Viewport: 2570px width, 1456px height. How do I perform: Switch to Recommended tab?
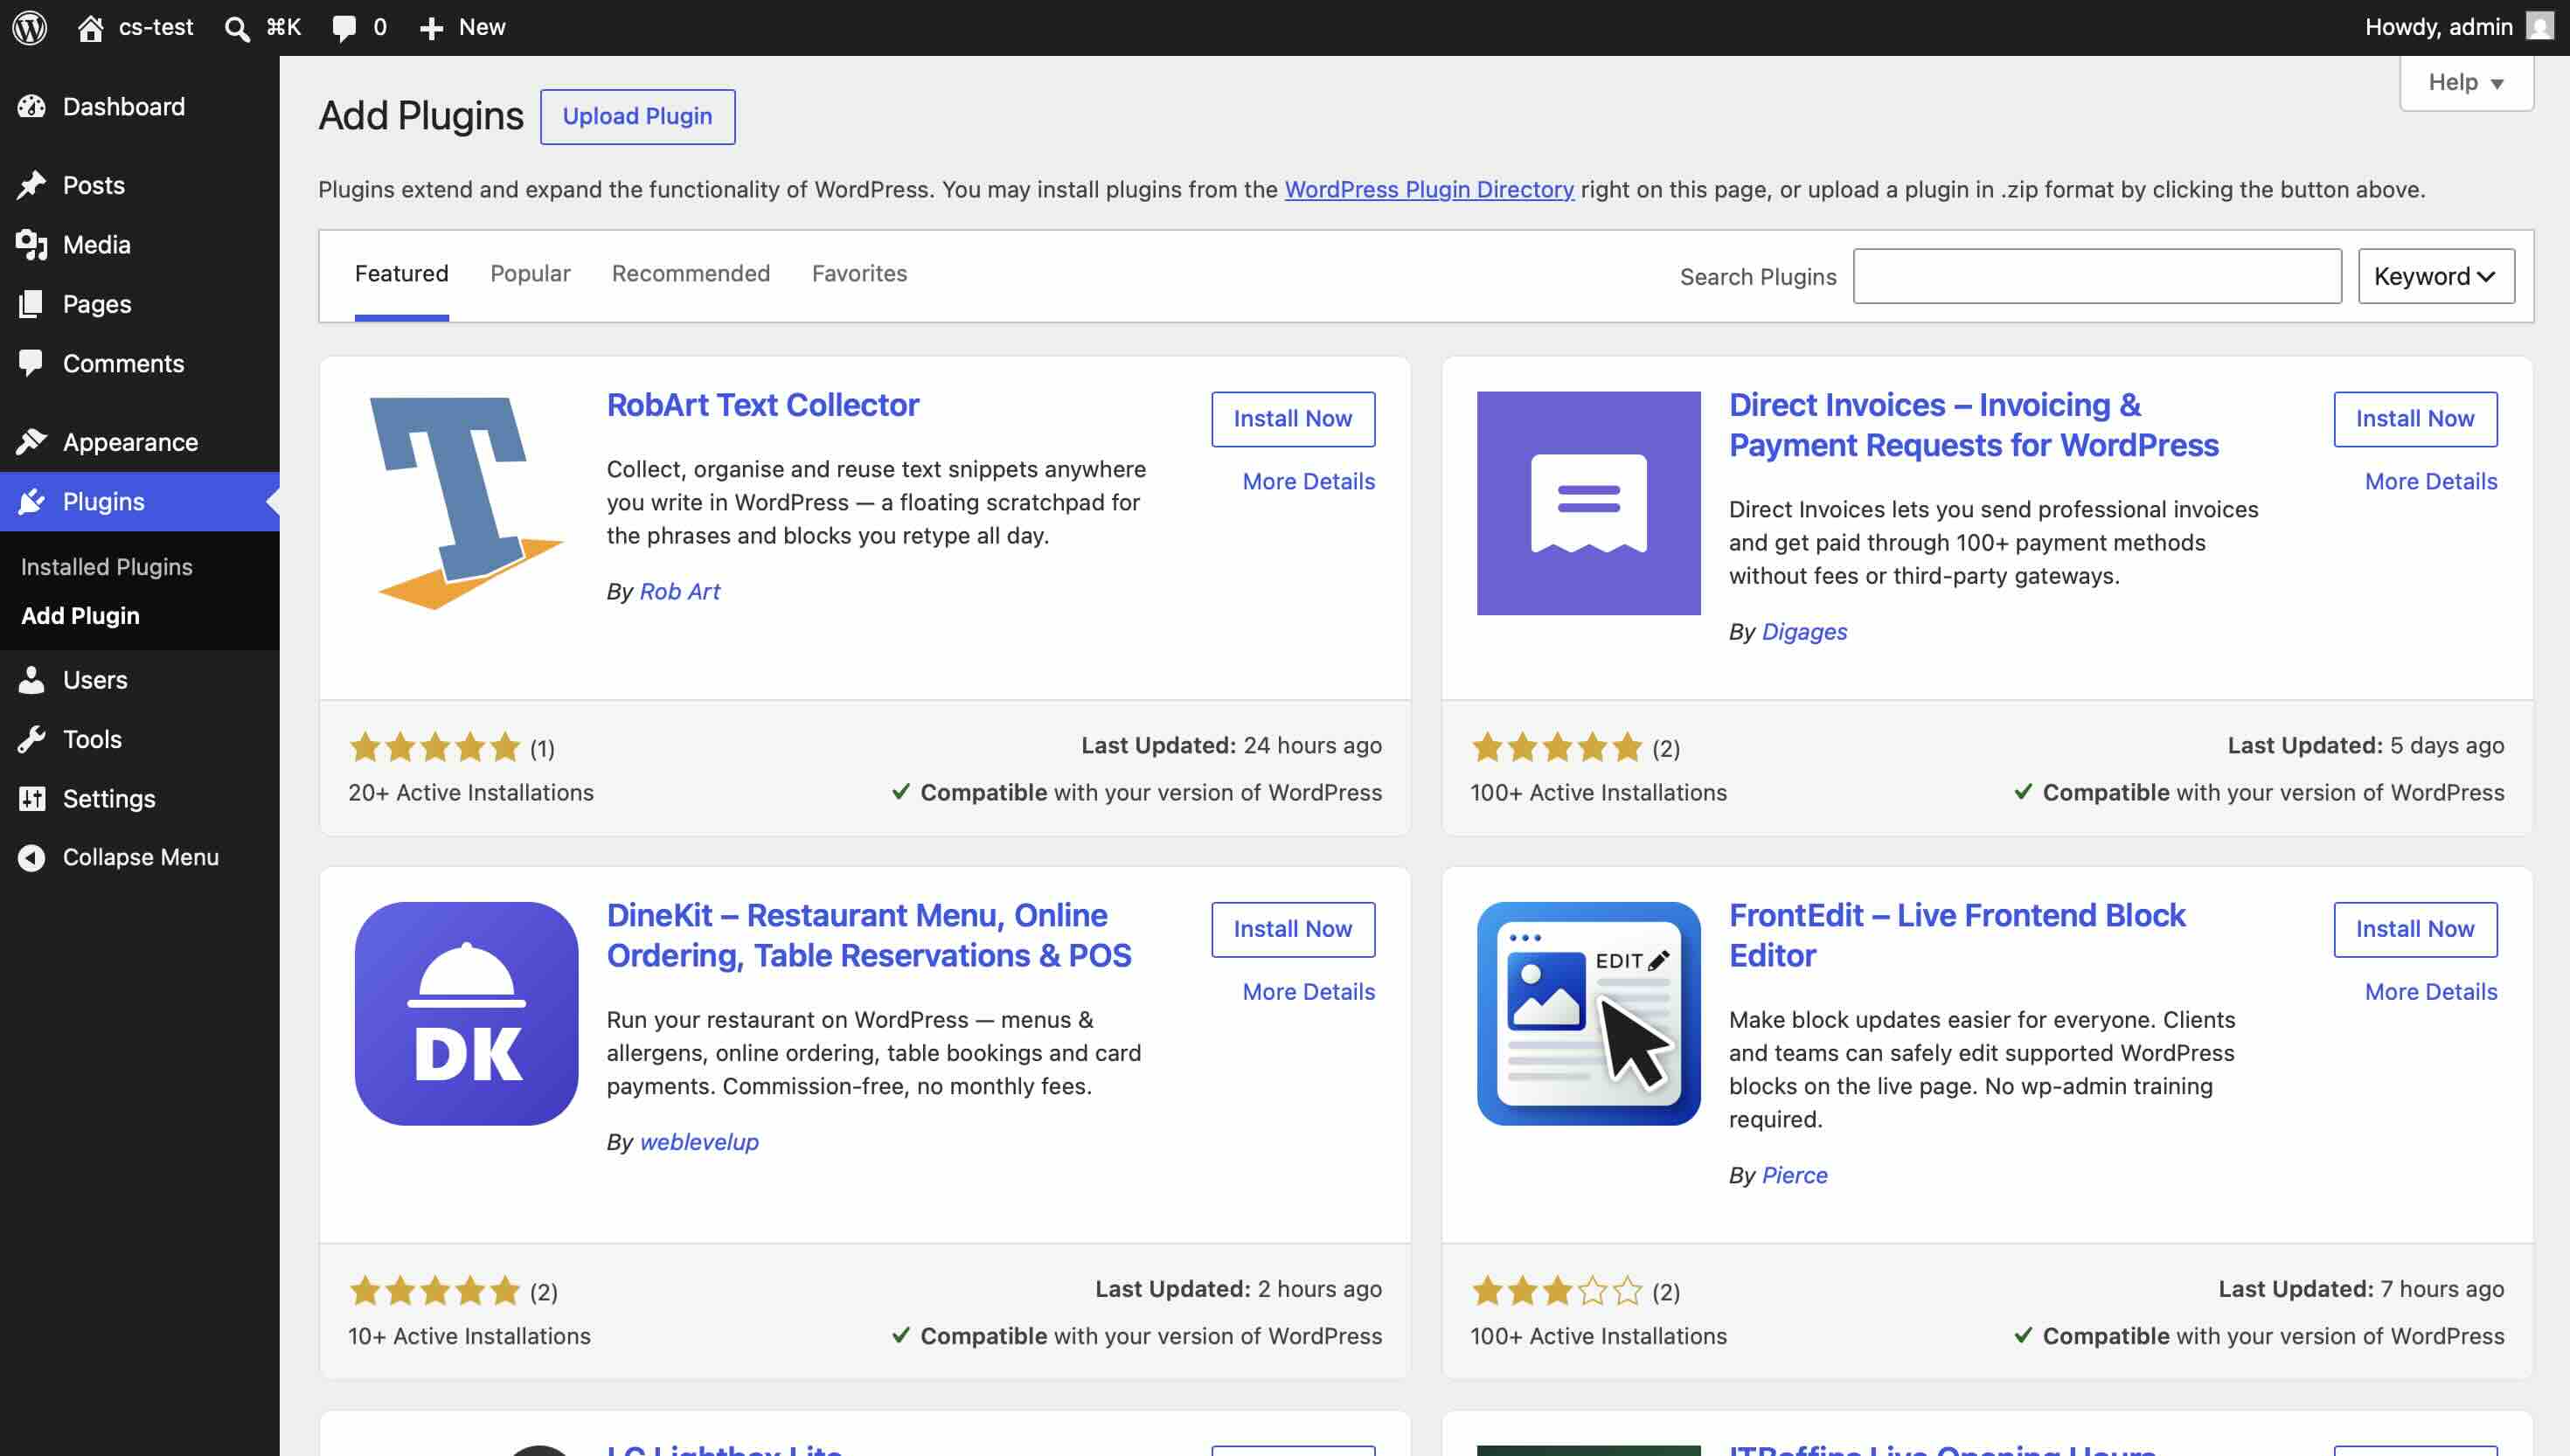[691, 274]
